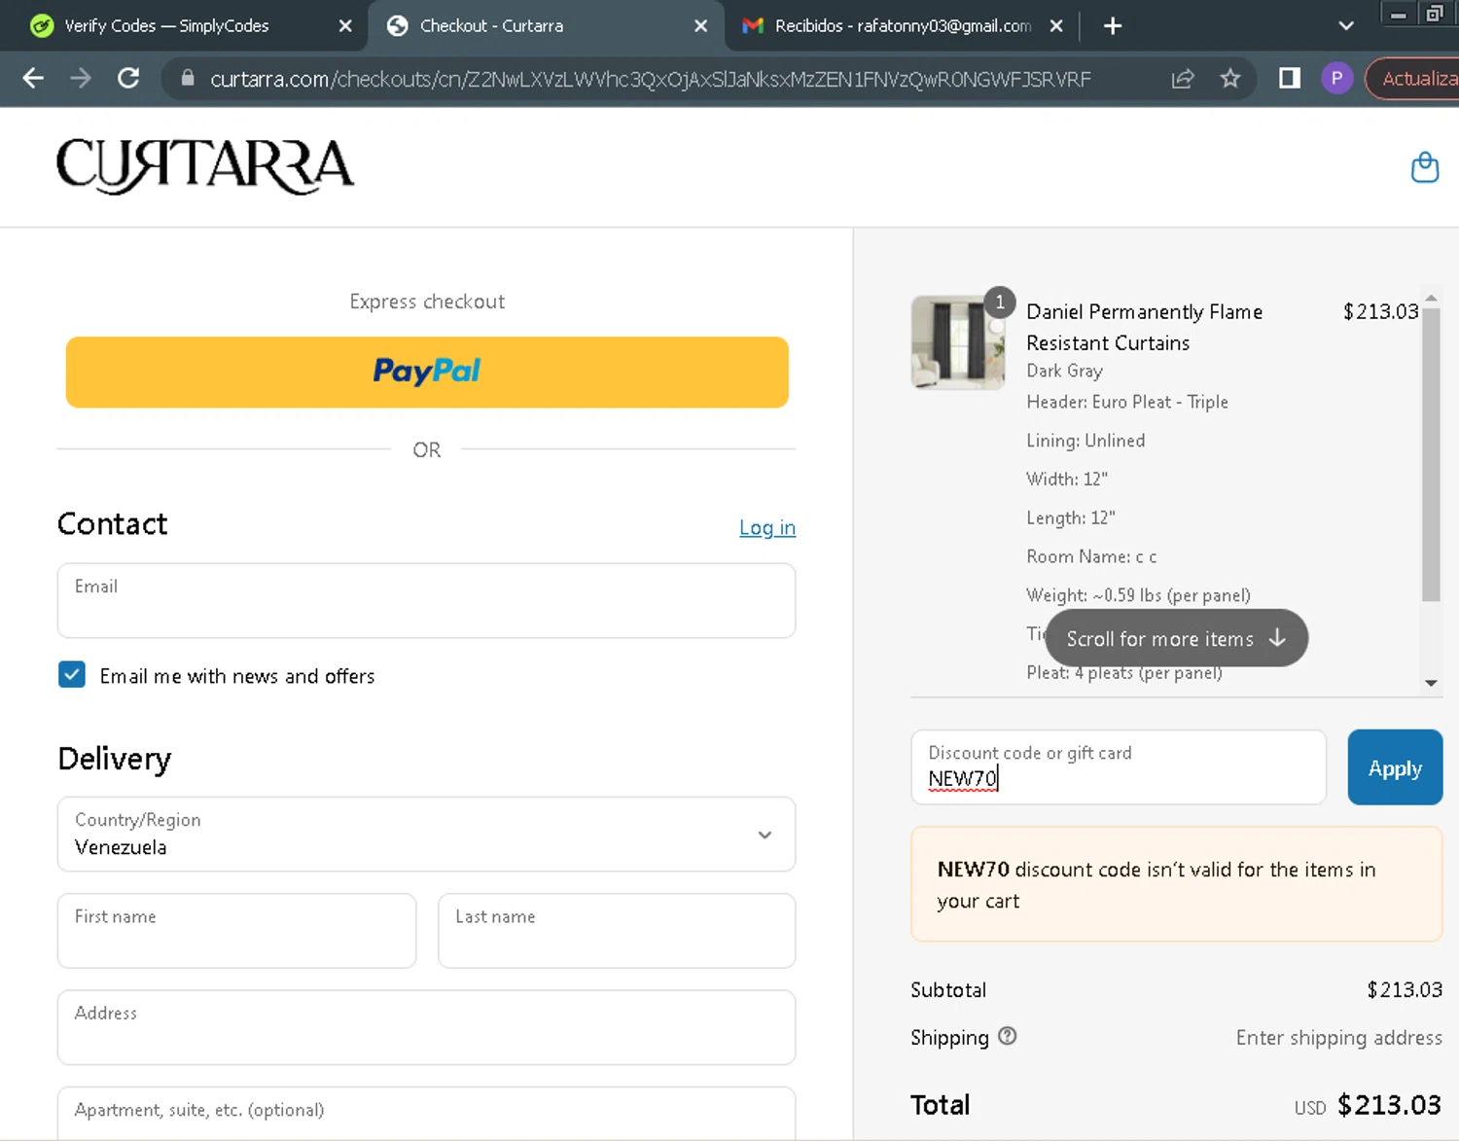Click the Delivery section heading
The width and height of the screenshot is (1459, 1141).
[x=115, y=759]
